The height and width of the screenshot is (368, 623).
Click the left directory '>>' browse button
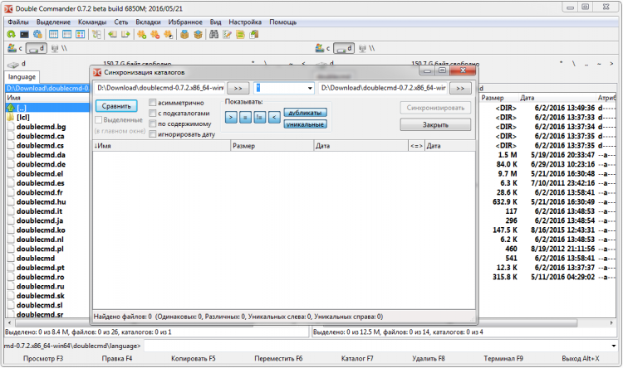coord(238,88)
